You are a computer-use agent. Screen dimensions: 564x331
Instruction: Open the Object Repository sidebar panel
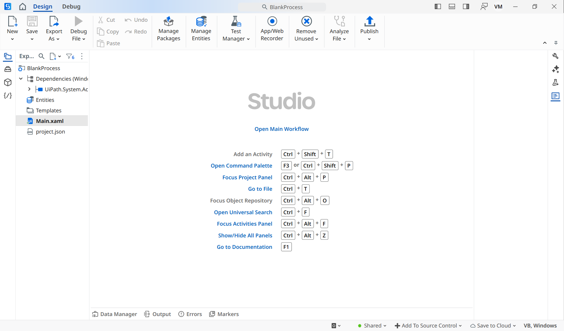pyautogui.click(x=8, y=69)
